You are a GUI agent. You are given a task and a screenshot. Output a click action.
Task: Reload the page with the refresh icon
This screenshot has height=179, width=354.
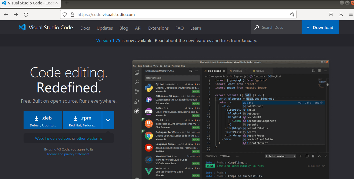tap(26, 15)
